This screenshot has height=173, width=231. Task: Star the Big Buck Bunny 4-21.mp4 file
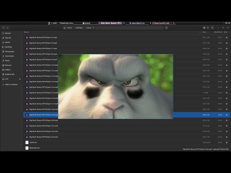[x=227, y=126]
